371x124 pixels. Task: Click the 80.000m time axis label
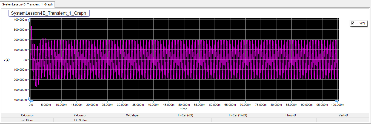tap(276, 105)
